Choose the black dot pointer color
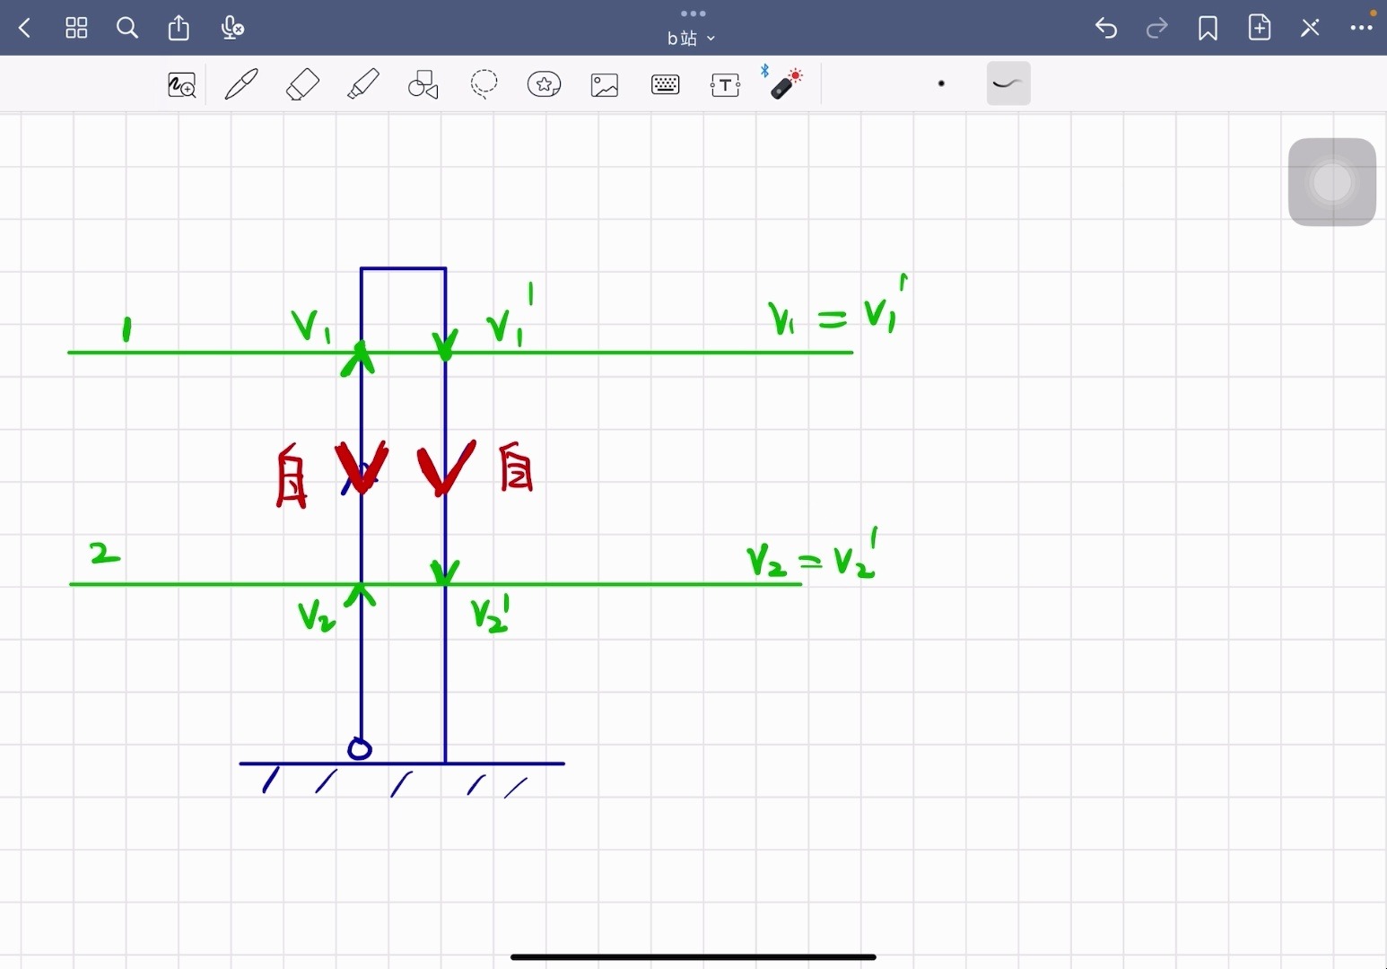 click(941, 83)
